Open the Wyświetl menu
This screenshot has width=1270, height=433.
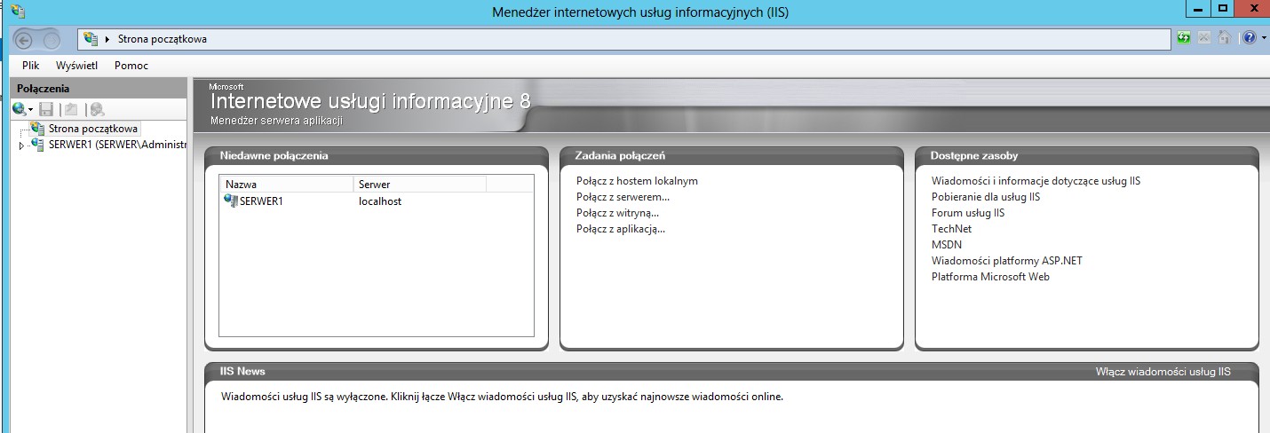(76, 66)
